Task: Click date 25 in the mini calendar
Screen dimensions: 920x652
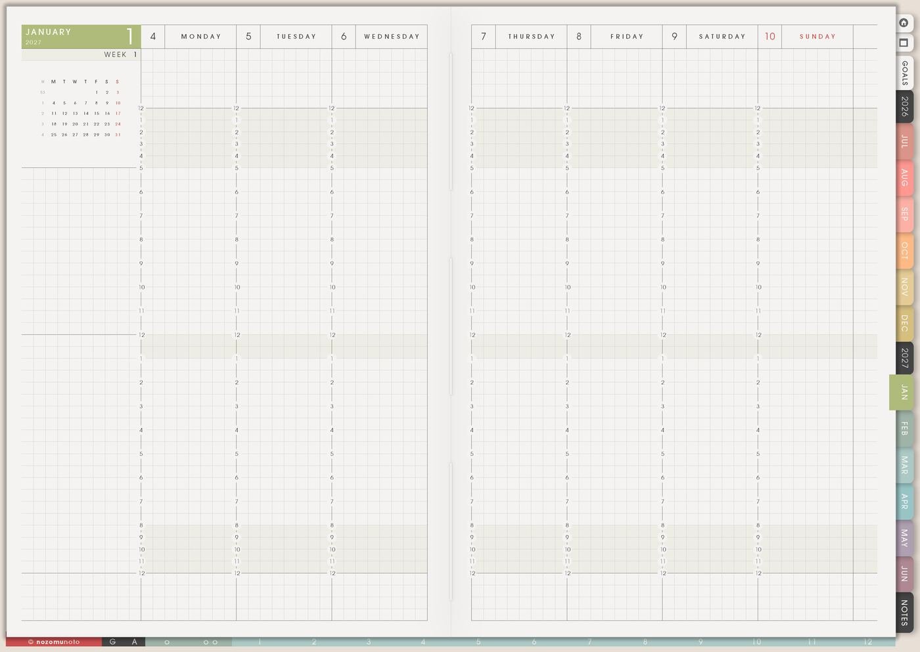Action: [x=54, y=135]
